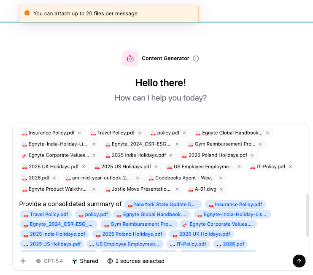Select Codebooks Agent - Wee attachment chip label
The height and width of the screenshot is (275, 313).
[x=185, y=178]
